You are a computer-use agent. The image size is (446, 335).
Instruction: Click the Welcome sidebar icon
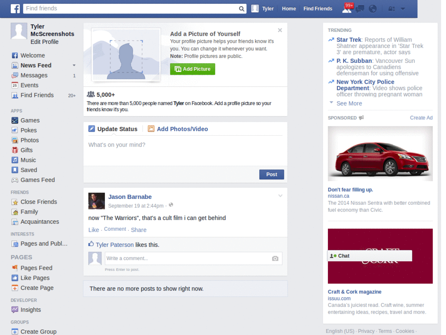(15, 55)
